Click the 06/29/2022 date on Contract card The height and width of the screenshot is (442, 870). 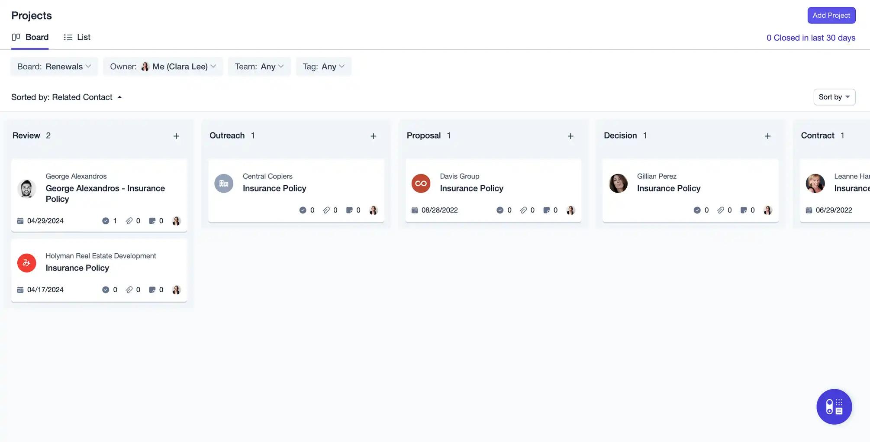(x=834, y=210)
